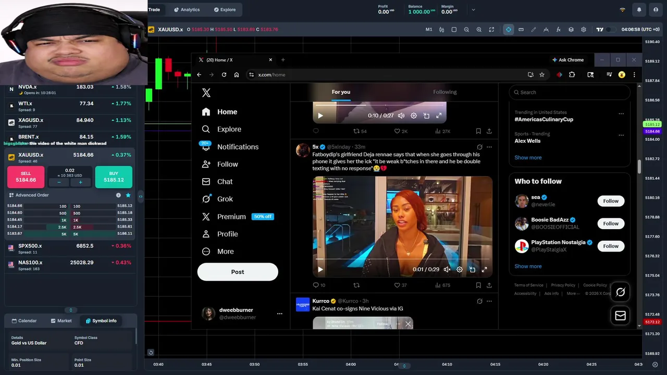Viewport: 667px width, 375px height.
Task: Click Ask Chrome button
Action: [x=568, y=60]
